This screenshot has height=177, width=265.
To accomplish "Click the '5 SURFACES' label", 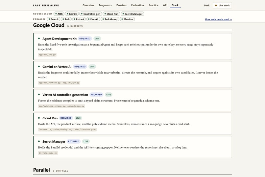I will [x=75, y=26].
